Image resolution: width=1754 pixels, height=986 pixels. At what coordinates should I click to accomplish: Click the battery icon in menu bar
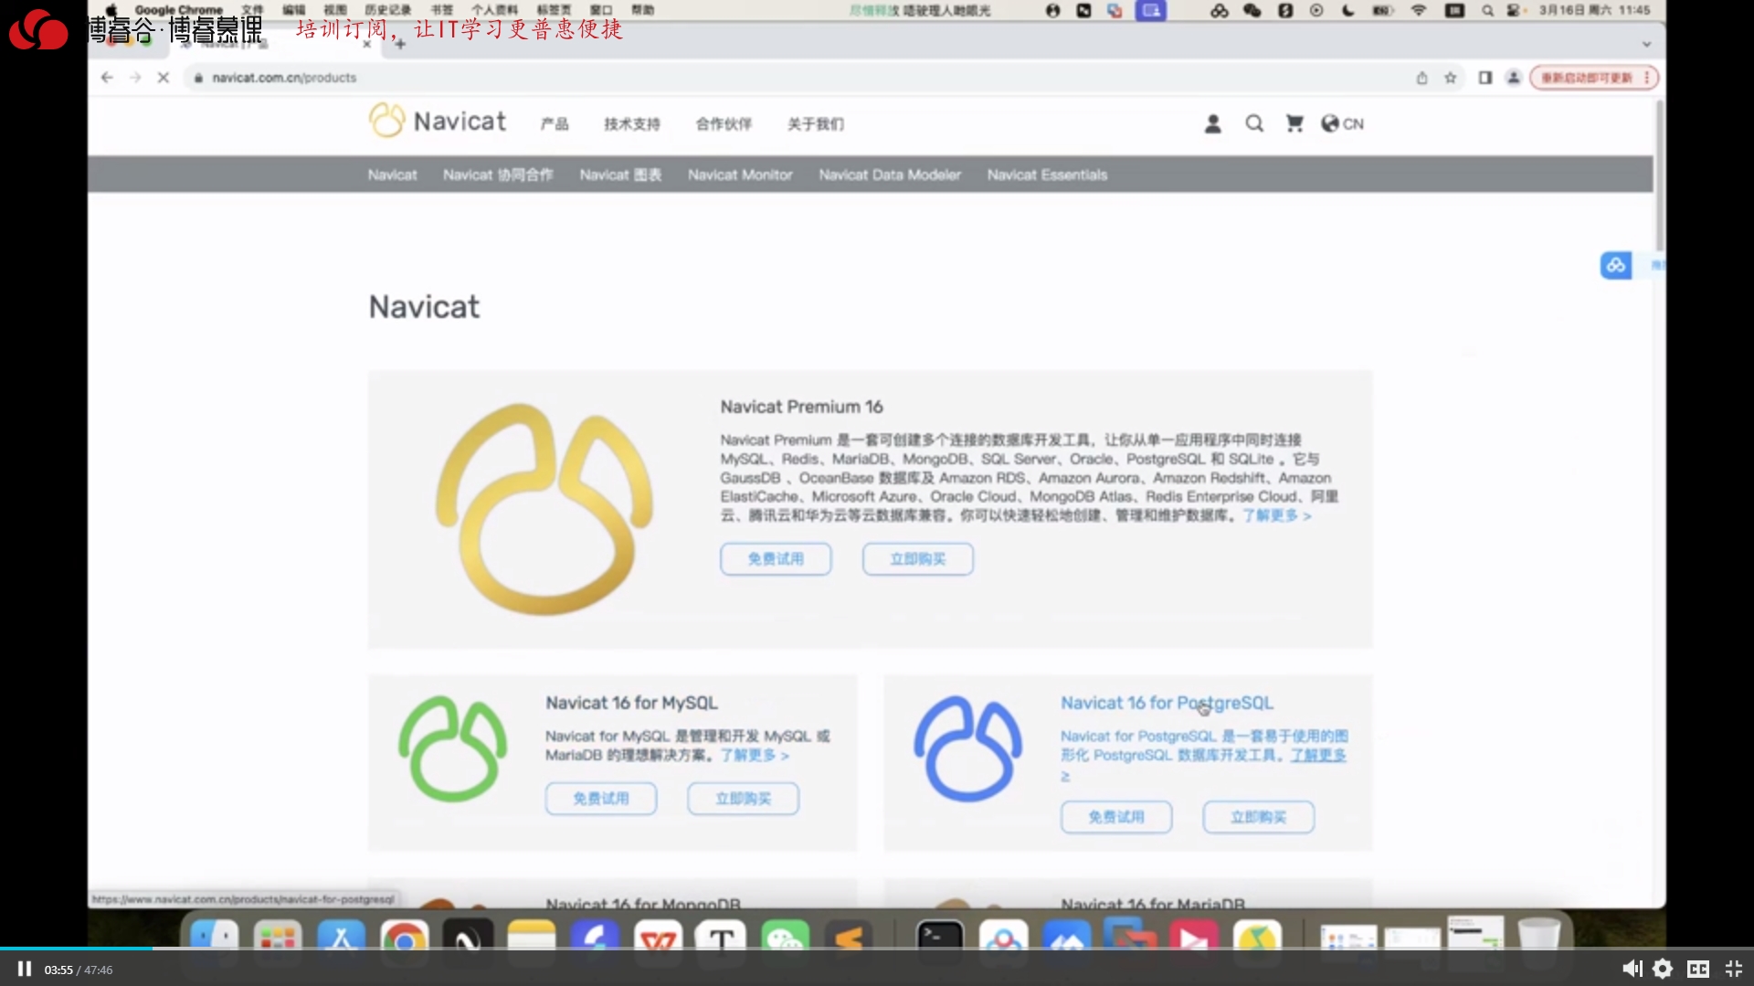click(x=1382, y=10)
